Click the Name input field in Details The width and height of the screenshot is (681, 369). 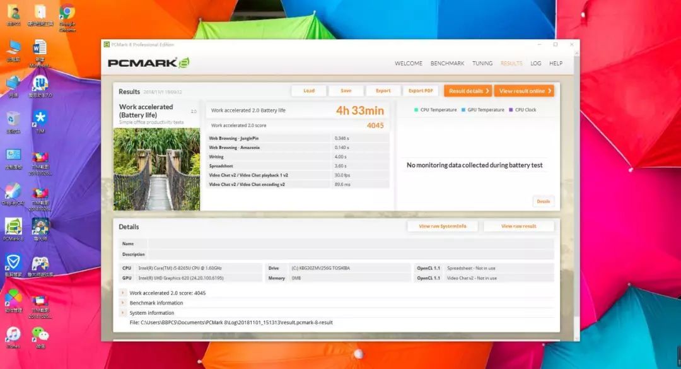tap(351, 244)
